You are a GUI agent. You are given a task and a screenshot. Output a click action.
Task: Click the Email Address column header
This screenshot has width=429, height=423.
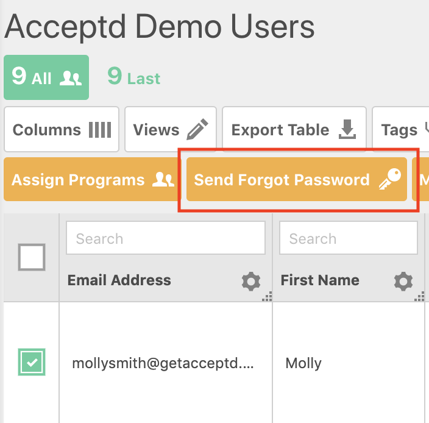click(x=119, y=280)
